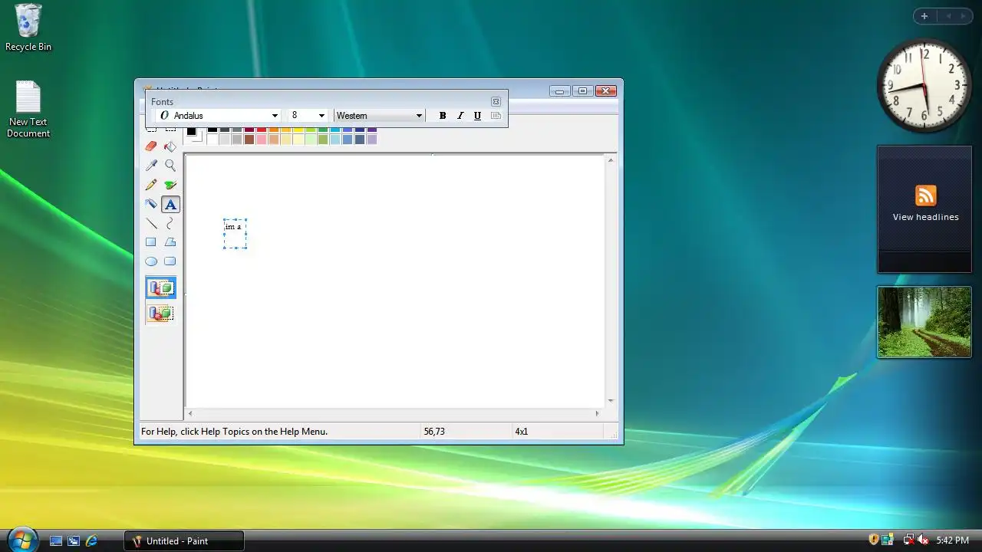Viewport: 982px width, 552px height.
Task: Choose the opaque background drawing option
Action: pos(161,288)
